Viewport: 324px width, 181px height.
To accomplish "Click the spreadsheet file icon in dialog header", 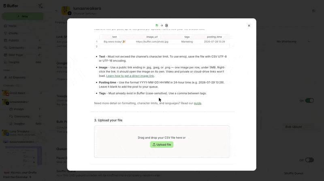I will pos(157,26).
